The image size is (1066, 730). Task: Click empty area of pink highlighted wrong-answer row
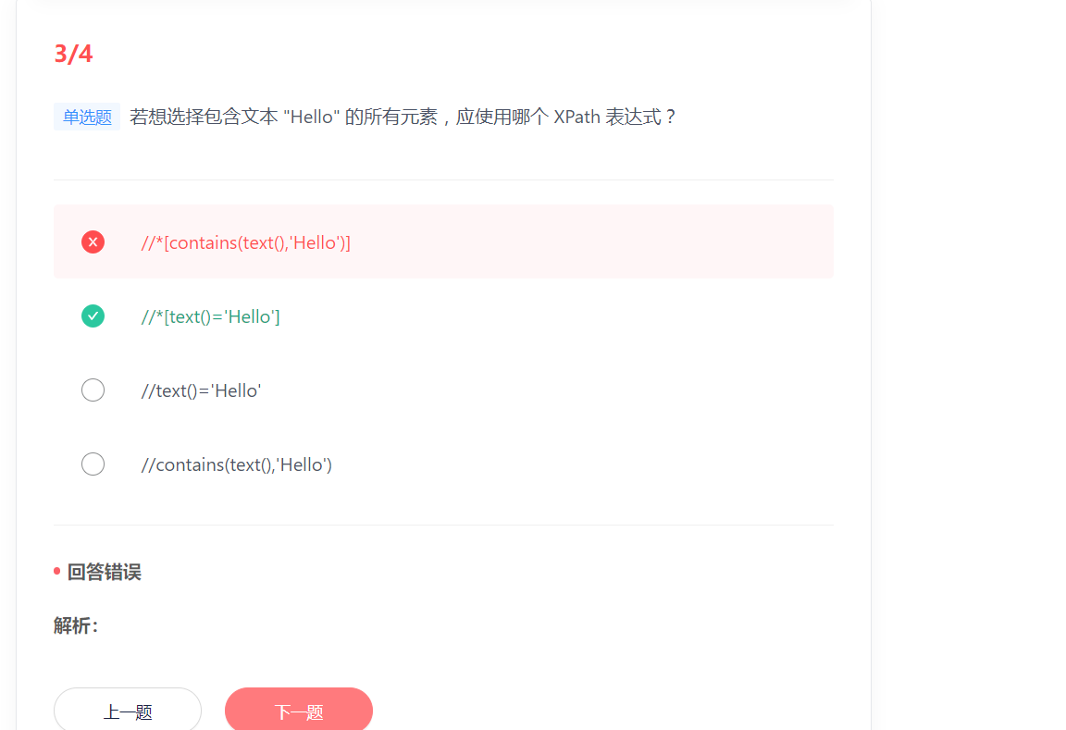pyautogui.click(x=591, y=242)
